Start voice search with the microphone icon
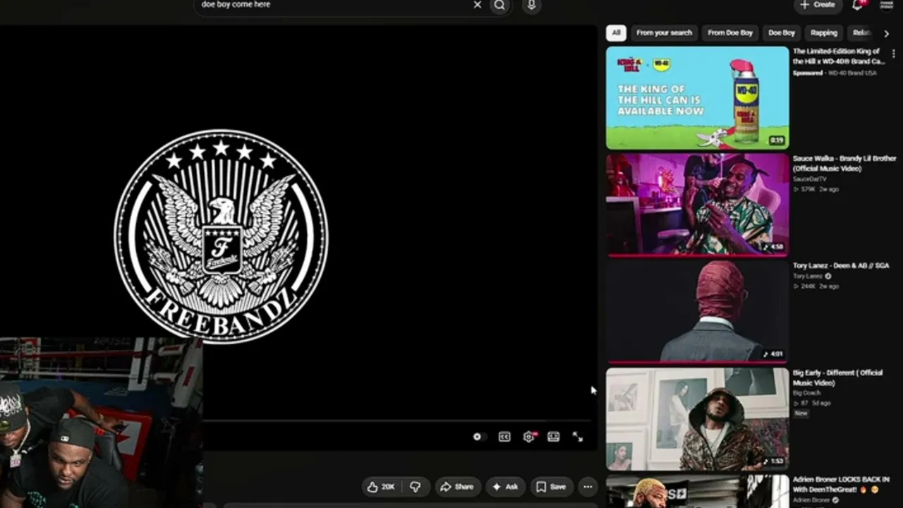Viewport: 903px width, 508px height. tap(531, 5)
